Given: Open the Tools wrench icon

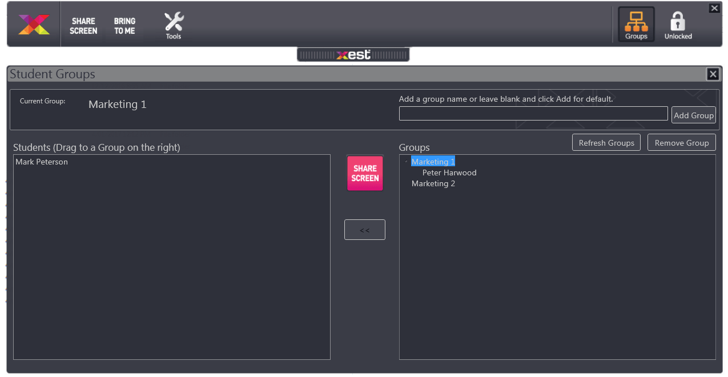Looking at the screenshot, I should [174, 26].
